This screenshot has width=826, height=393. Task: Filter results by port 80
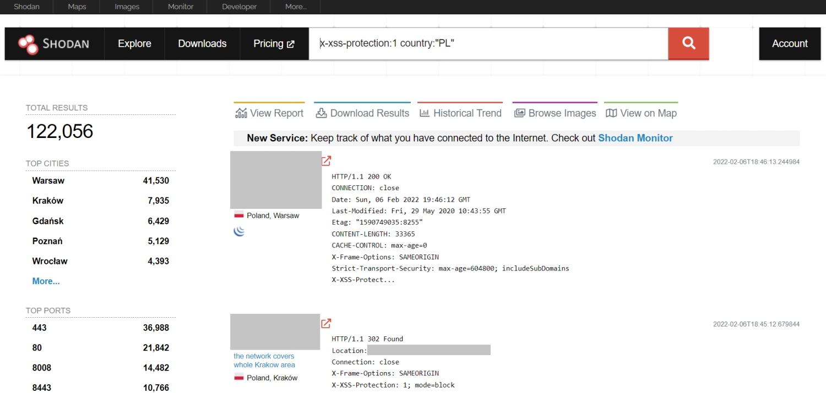(x=37, y=347)
